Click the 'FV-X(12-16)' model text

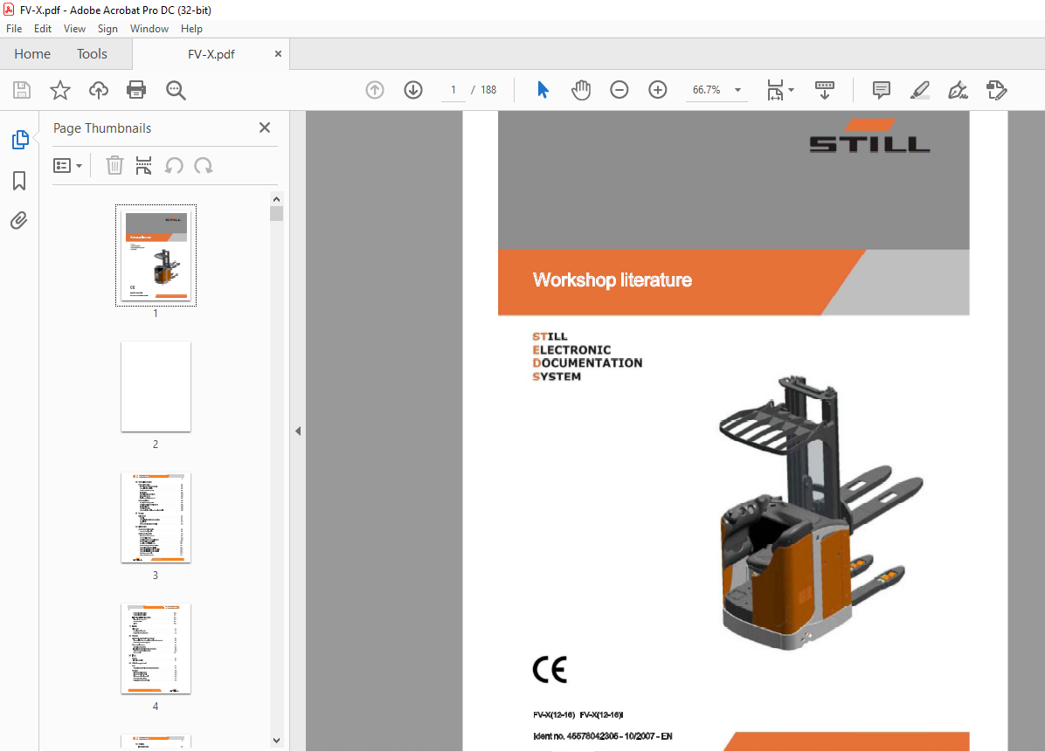click(x=554, y=714)
